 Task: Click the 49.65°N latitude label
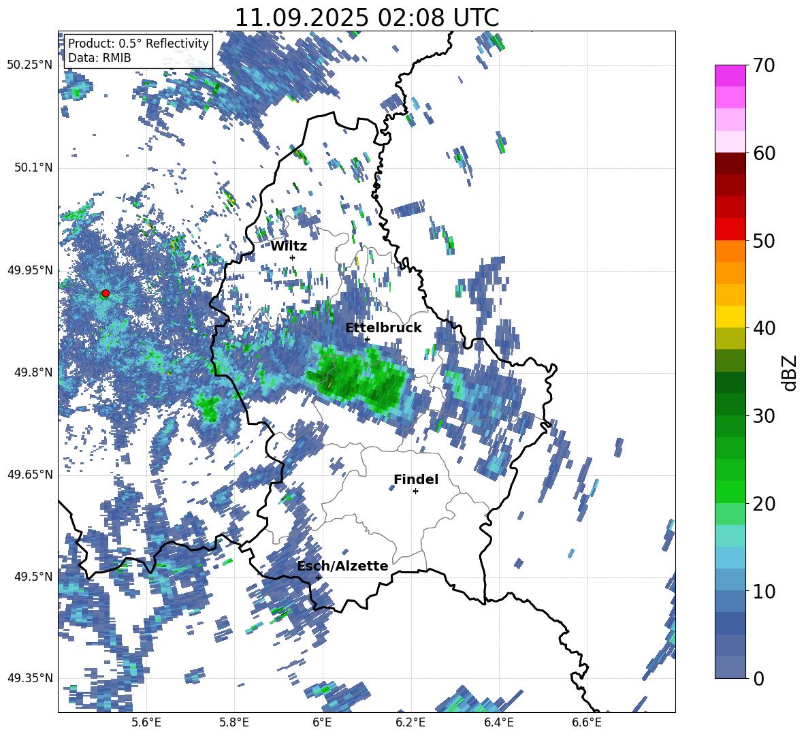pyautogui.click(x=30, y=474)
